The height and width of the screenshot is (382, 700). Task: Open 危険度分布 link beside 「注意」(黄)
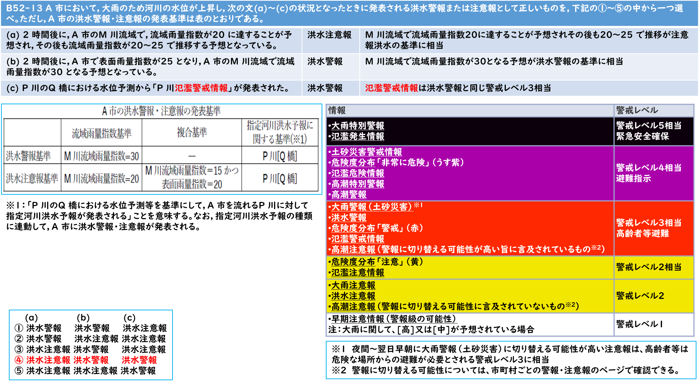click(x=353, y=262)
